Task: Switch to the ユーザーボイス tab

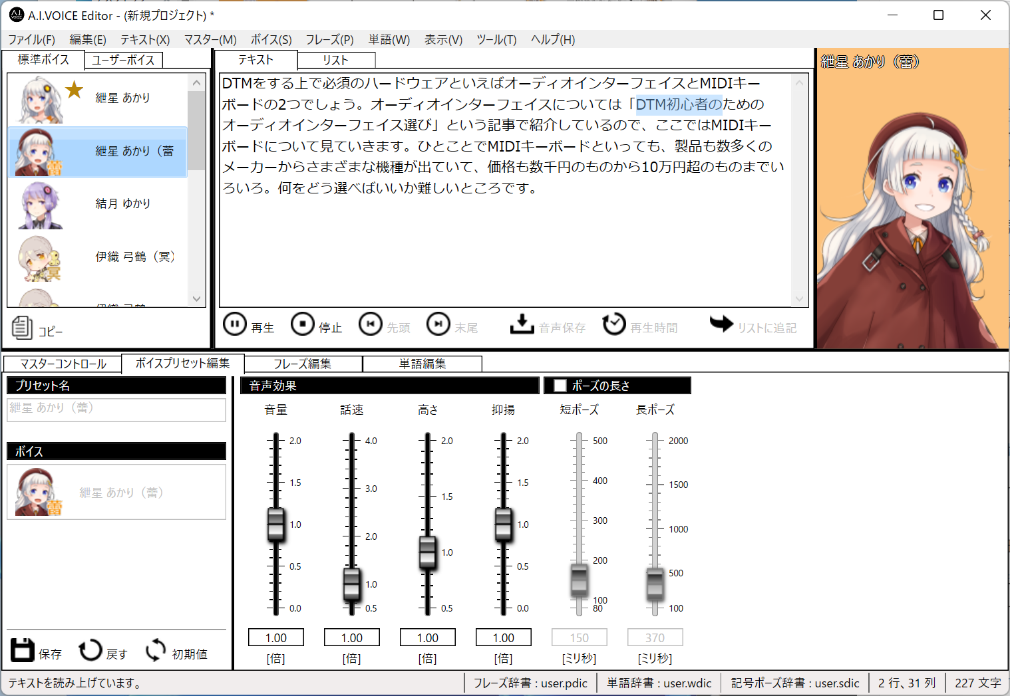Action: coord(123,60)
